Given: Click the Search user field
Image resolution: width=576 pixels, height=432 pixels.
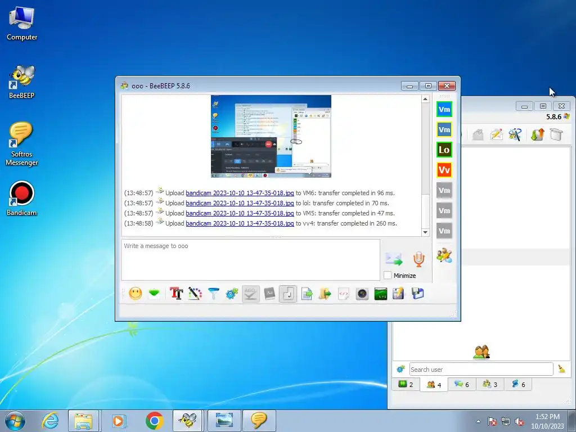Looking at the screenshot, I should 481,369.
